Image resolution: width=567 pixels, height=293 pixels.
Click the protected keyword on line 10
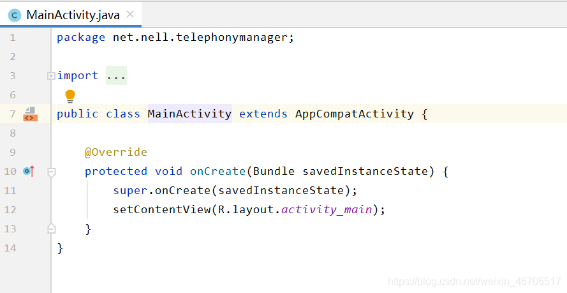pos(115,171)
